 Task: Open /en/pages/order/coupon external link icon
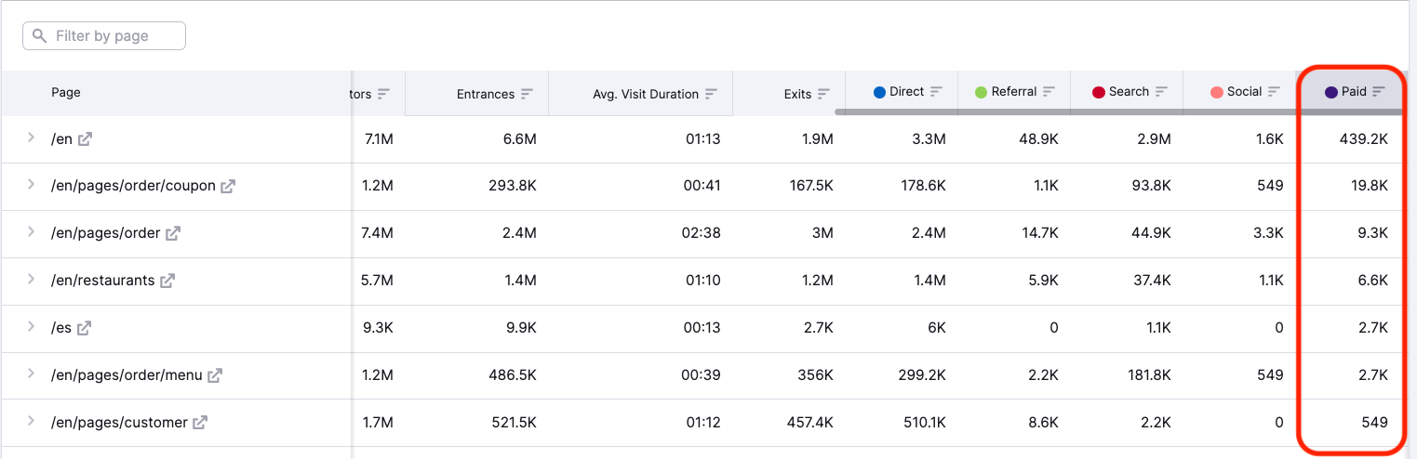228,186
